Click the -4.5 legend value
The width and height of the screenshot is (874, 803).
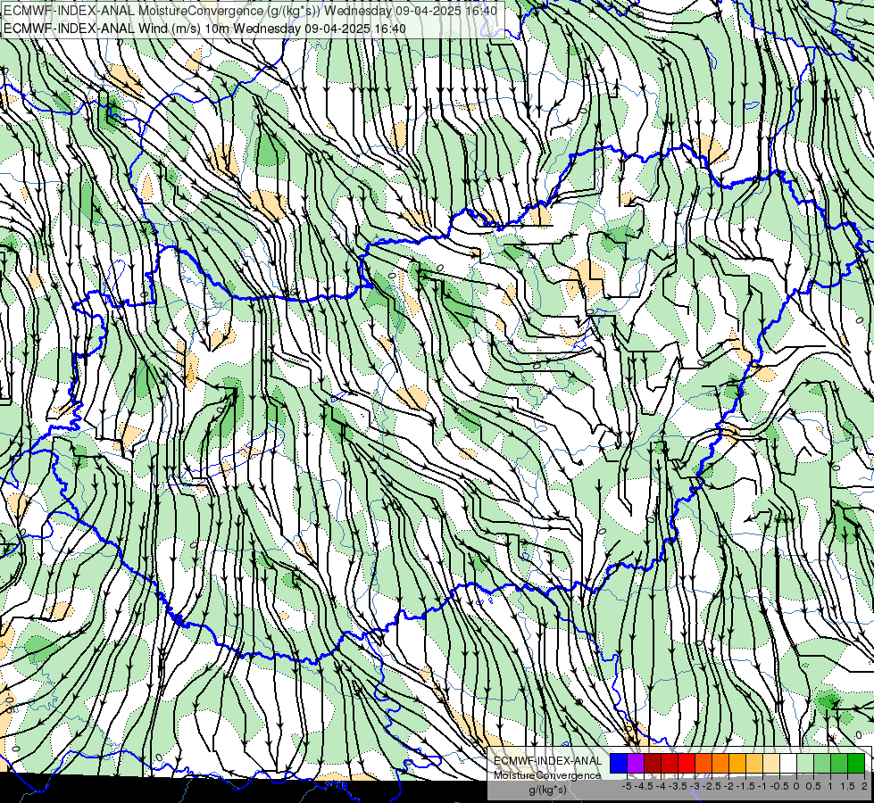[x=644, y=786]
